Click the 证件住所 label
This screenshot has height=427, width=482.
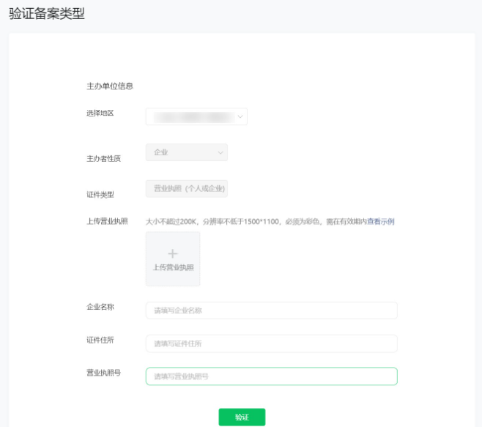[100, 340]
